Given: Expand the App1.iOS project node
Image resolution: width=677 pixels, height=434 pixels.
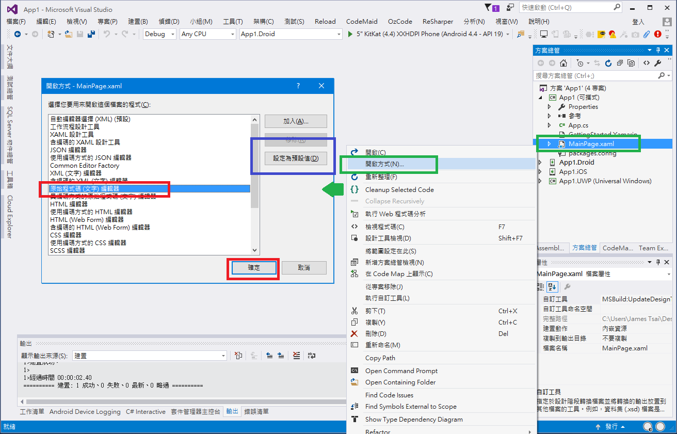Looking at the screenshot, I should 540,172.
